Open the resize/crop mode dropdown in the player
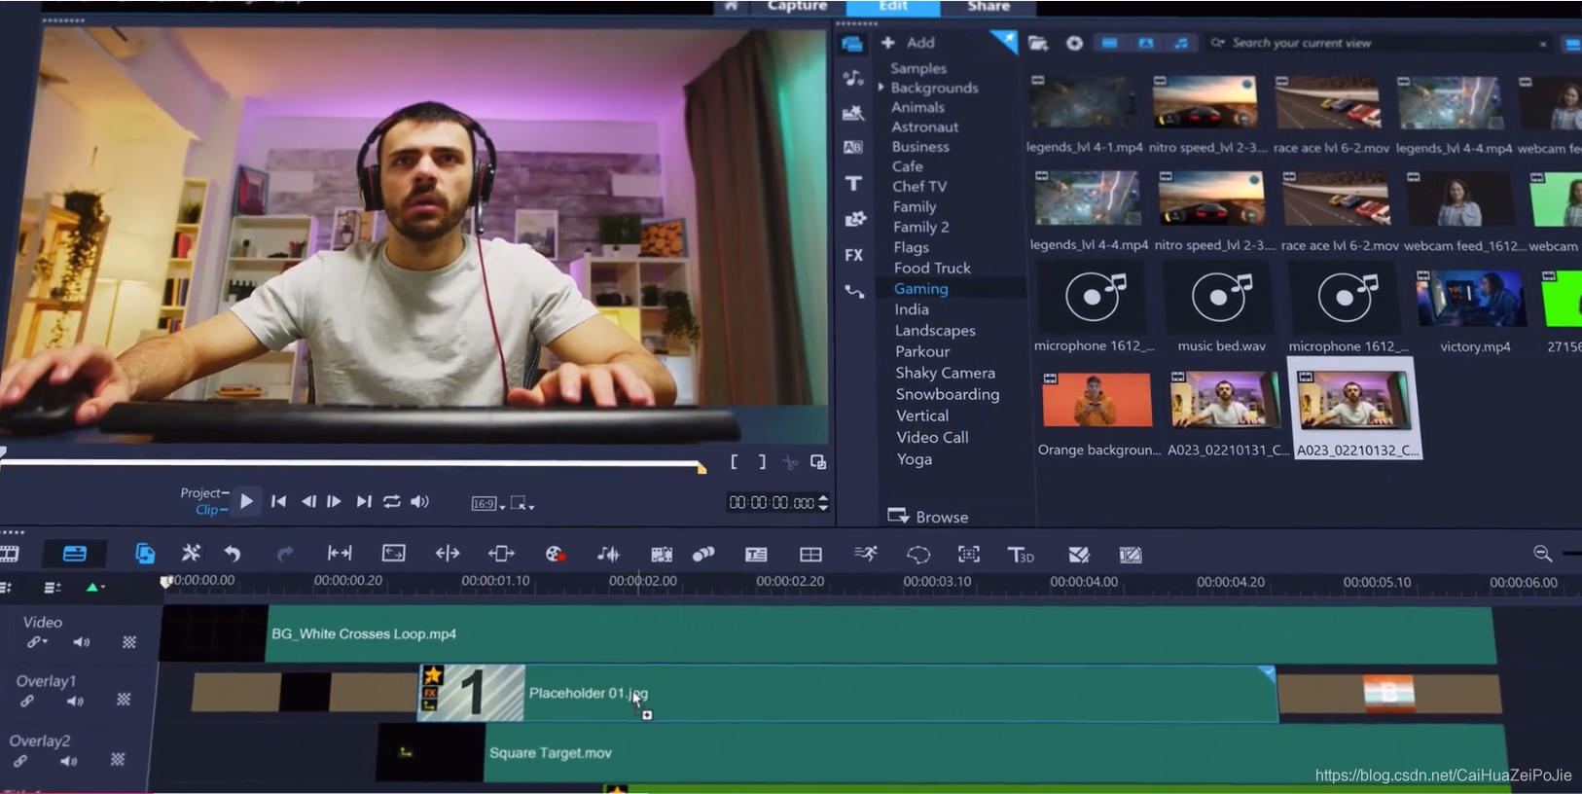This screenshot has width=1582, height=794. [522, 503]
